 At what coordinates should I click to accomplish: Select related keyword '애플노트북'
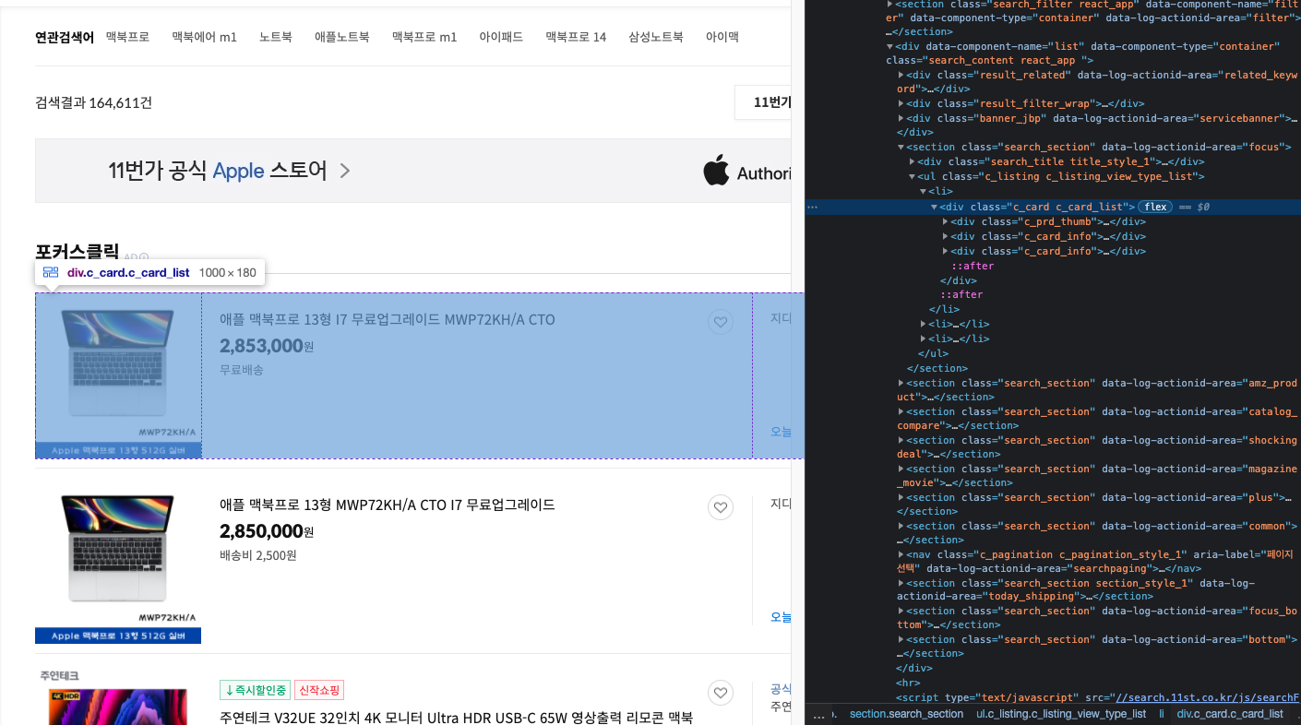(x=341, y=37)
